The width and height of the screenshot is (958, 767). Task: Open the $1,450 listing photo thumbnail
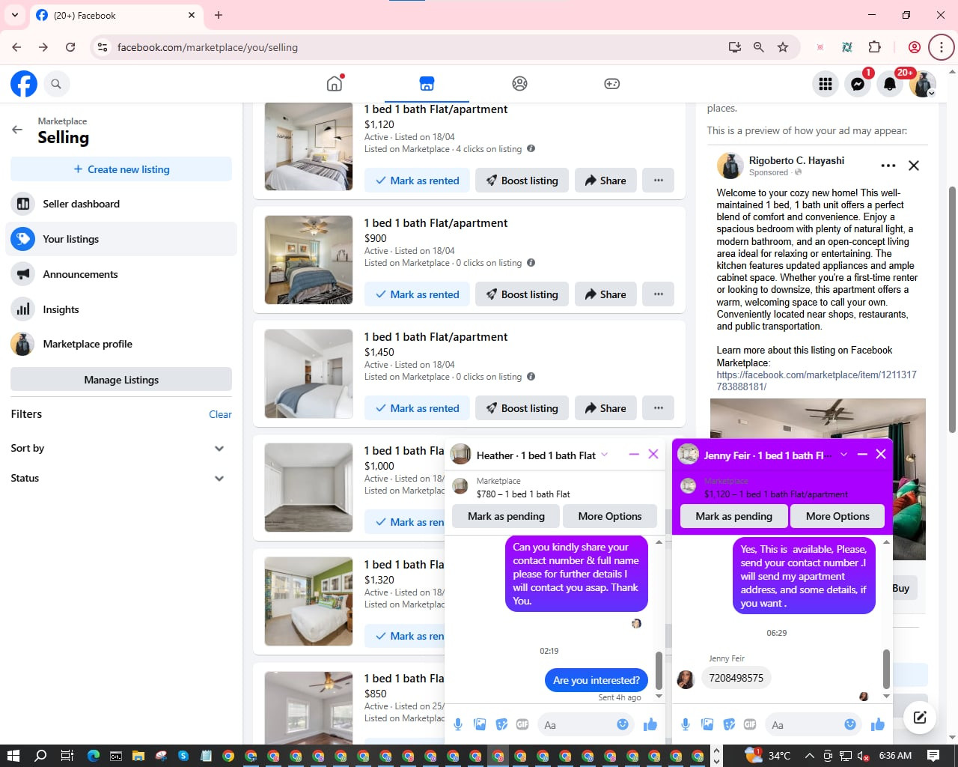coord(308,374)
